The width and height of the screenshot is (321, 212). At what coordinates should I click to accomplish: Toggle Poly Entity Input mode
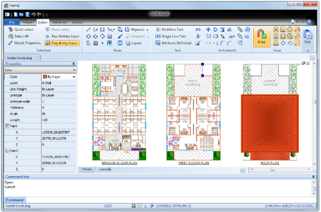pyautogui.click(x=62, y=43)
